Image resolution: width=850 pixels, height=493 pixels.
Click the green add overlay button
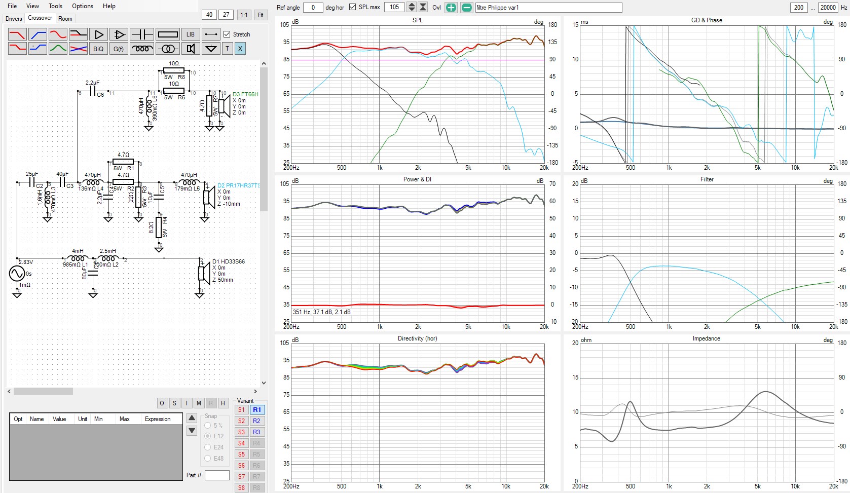pyautogui.click(x=451, y=8)
